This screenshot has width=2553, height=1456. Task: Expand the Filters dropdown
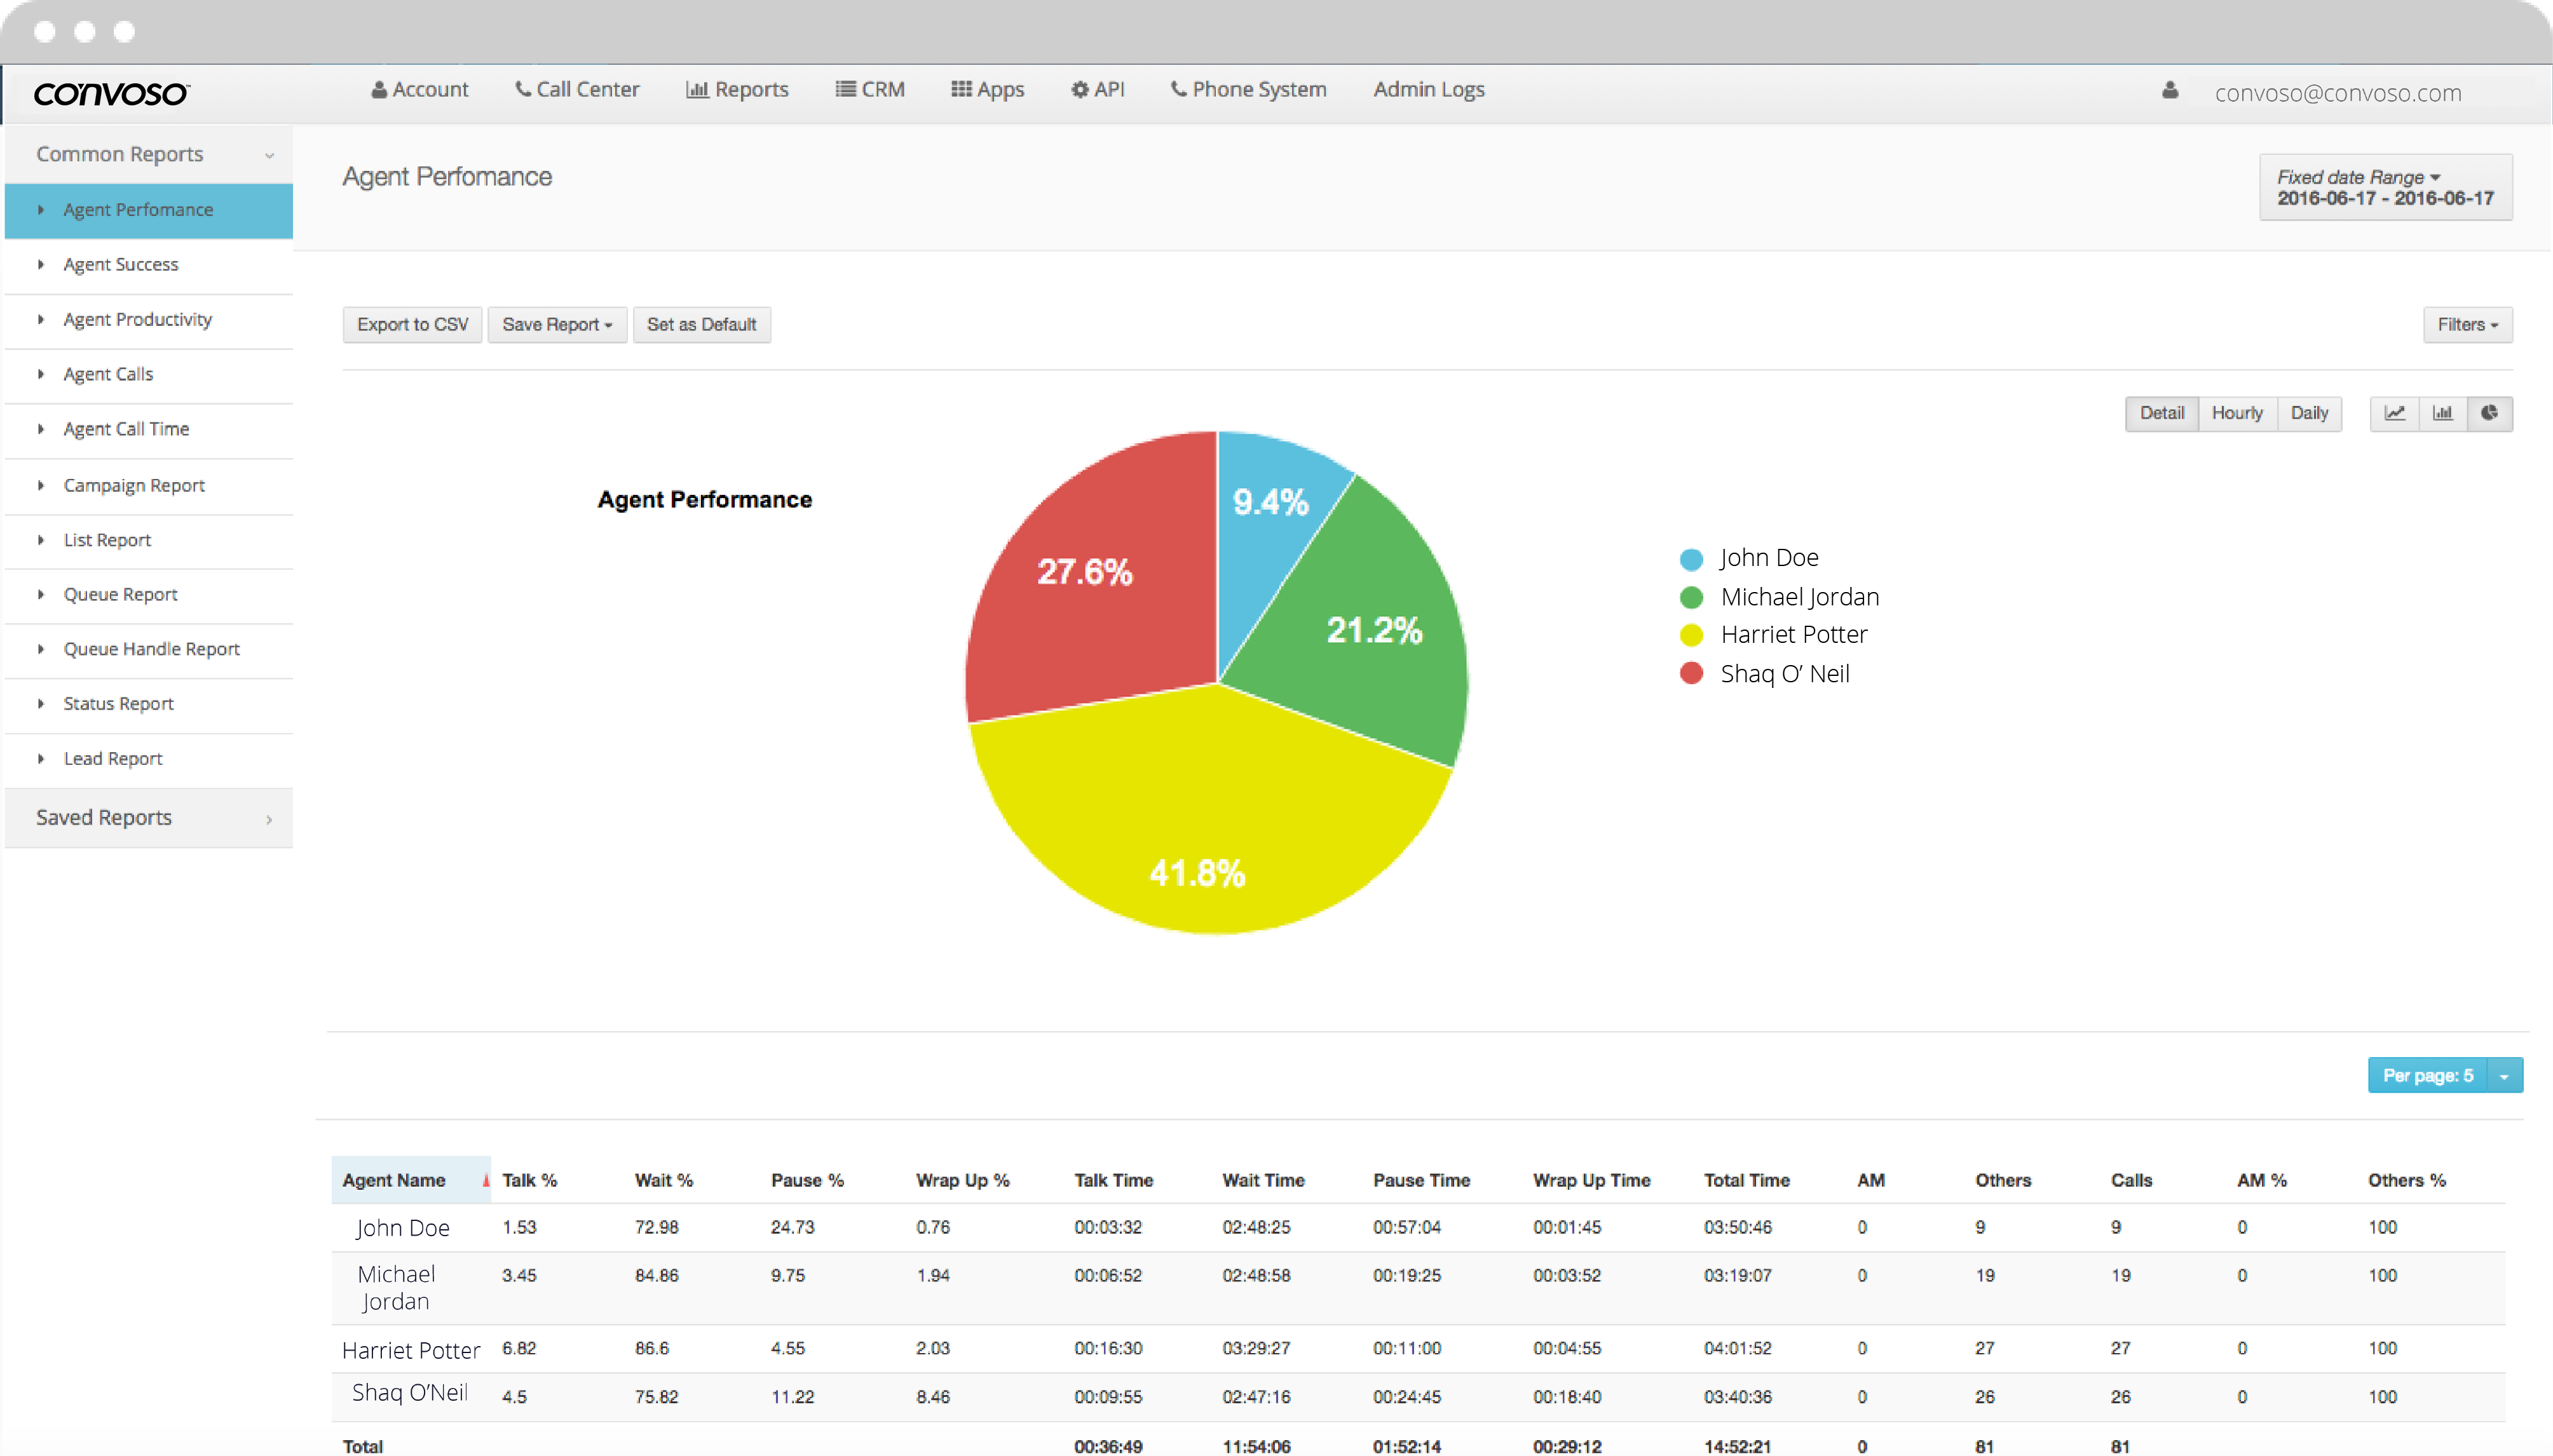2467,324
